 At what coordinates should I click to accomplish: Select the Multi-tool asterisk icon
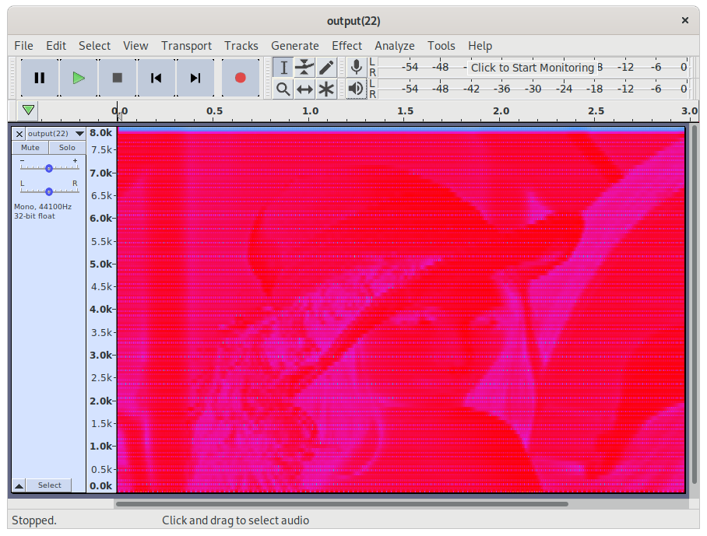(326, 89)
